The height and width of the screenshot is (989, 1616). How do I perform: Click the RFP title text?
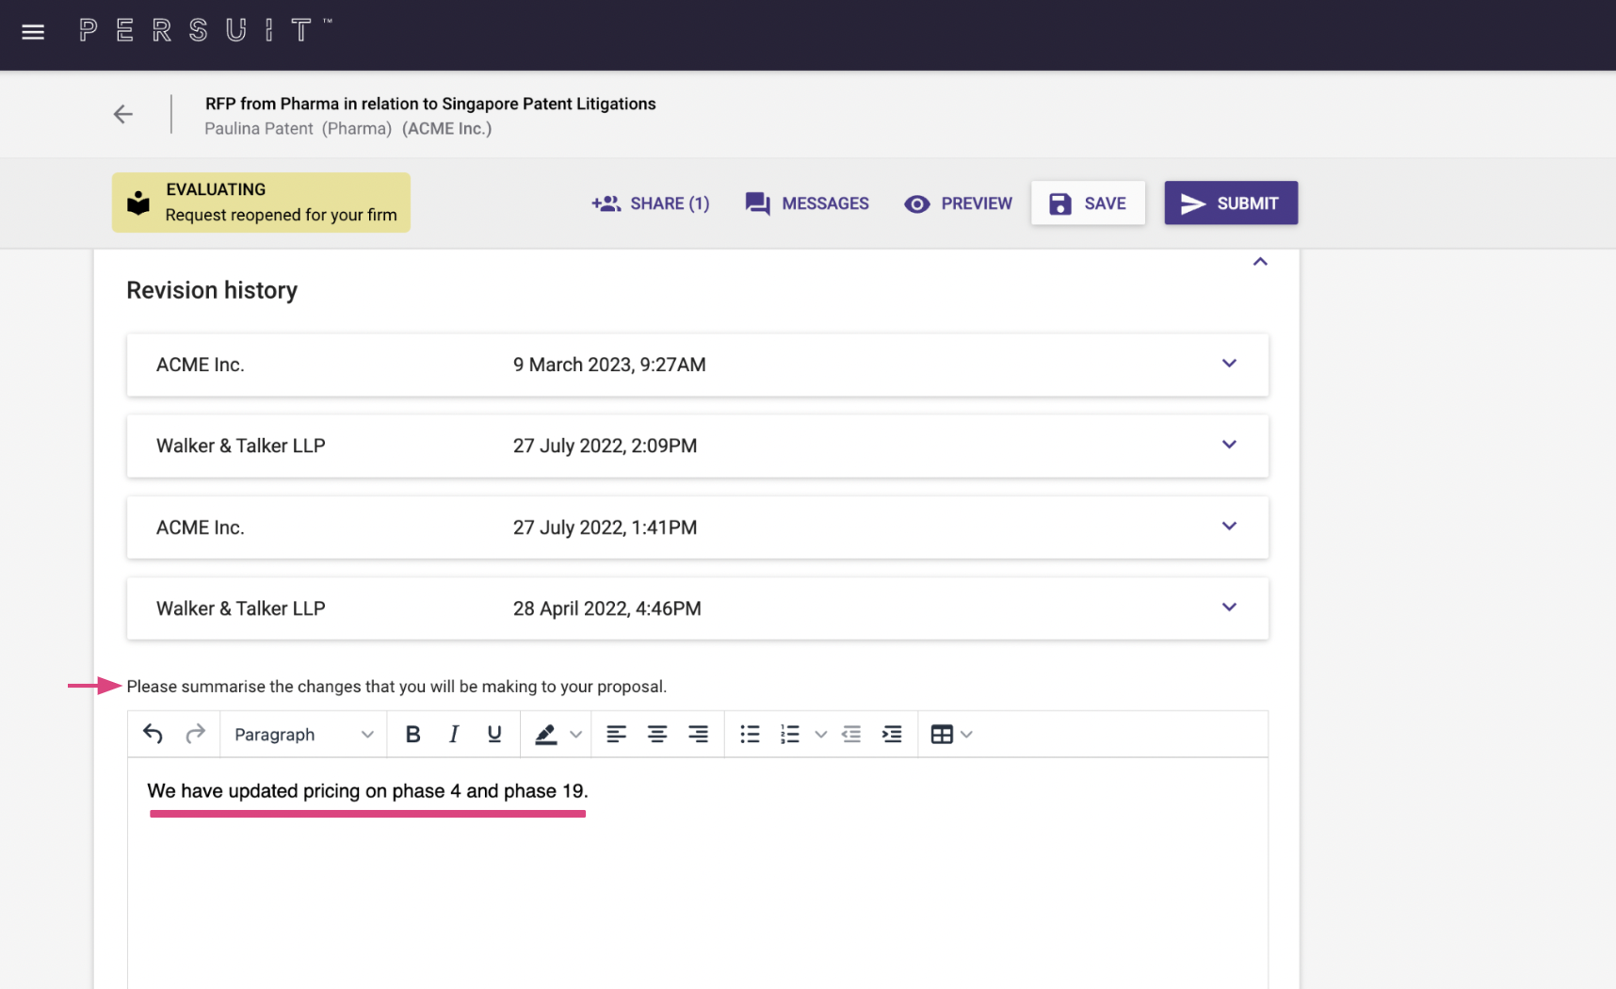430,104
